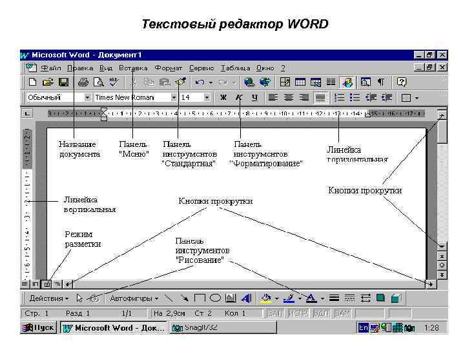Screen dimensions: 465x348
Task: Undo the last action
Action: coord(200,82)
